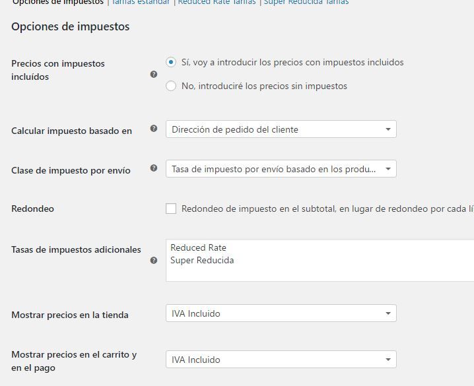Open 'Dirección de pedido del cliente' dropdown
This screenshot has width=474, height=386.
coord(281,129)
